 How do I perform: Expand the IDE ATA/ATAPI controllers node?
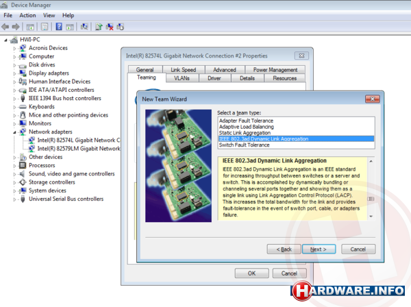point(14,90)
